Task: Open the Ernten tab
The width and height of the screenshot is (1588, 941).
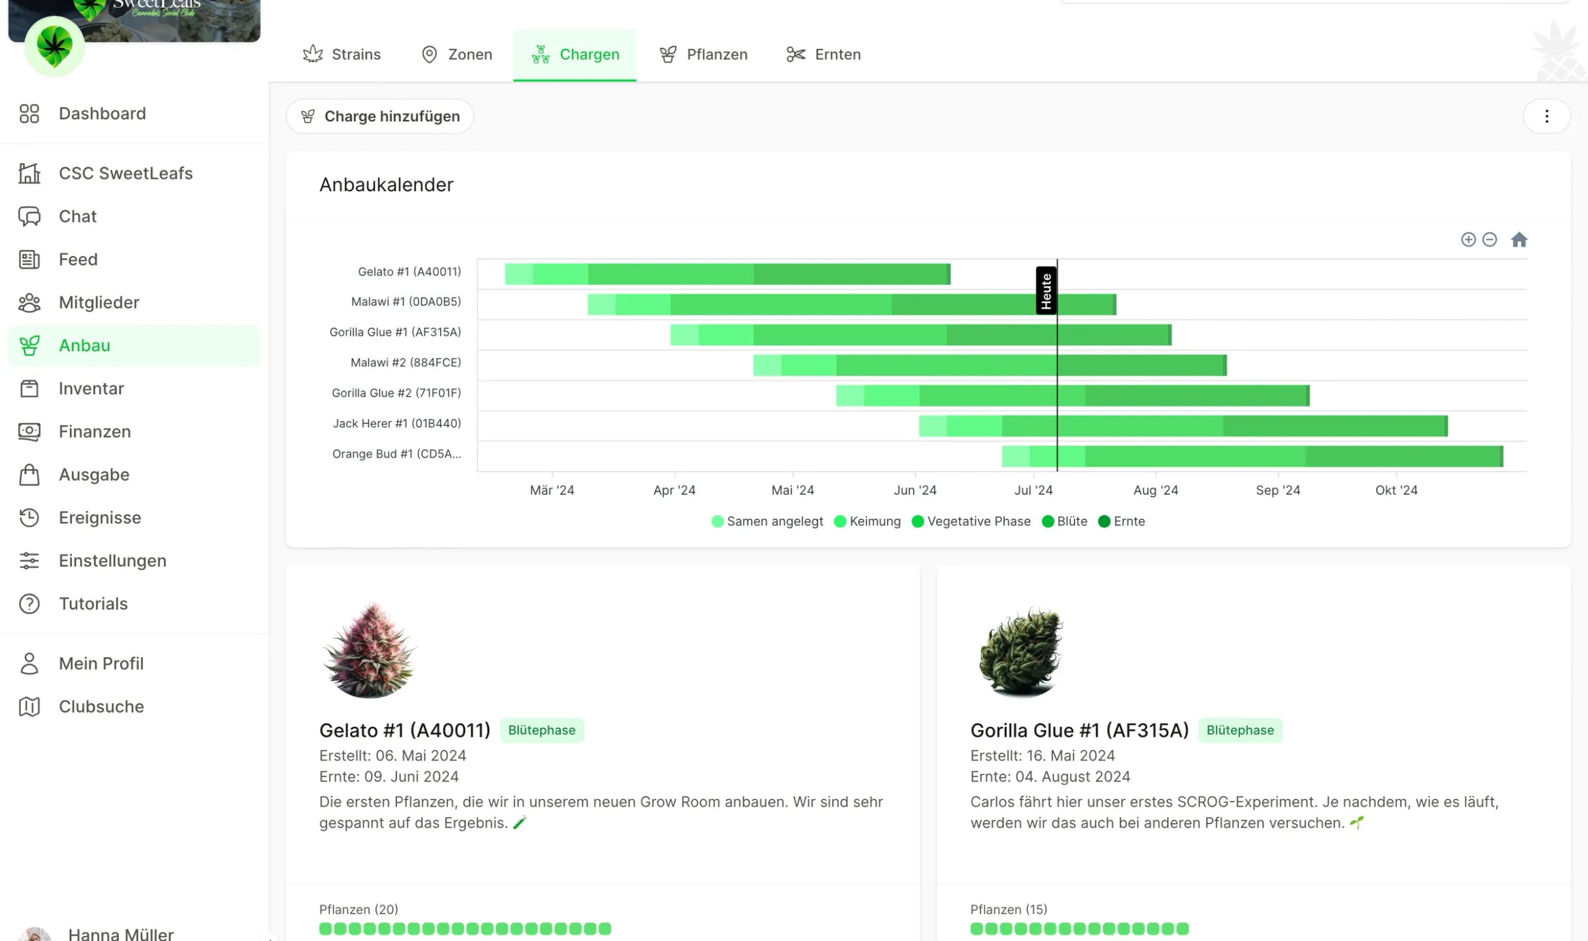Action: tap(824, 54)
